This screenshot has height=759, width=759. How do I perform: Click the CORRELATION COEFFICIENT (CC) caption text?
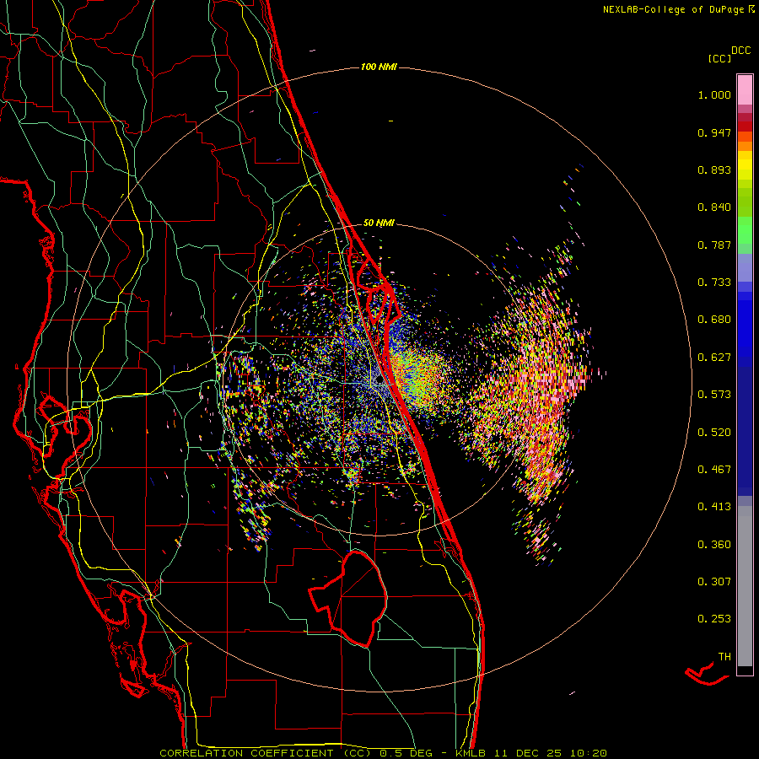click(266, 753)
